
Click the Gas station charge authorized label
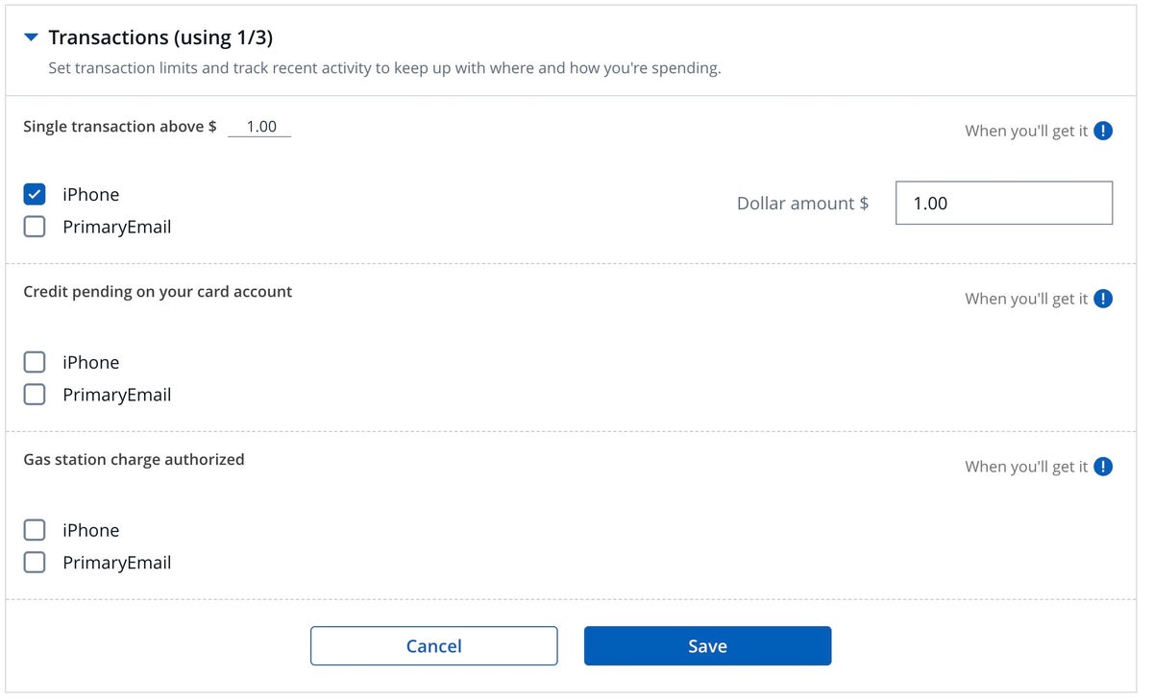(x=134, y=459)
